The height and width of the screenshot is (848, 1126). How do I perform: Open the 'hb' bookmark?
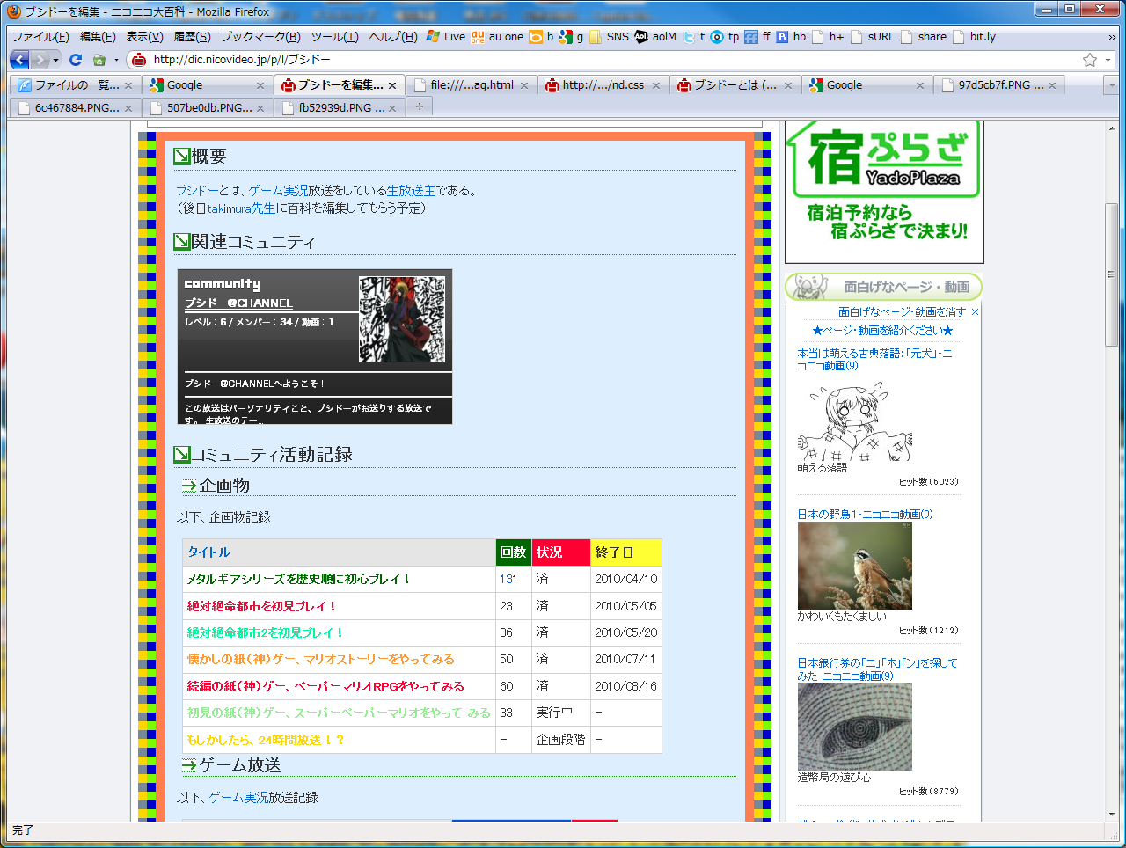pos(790,37)
